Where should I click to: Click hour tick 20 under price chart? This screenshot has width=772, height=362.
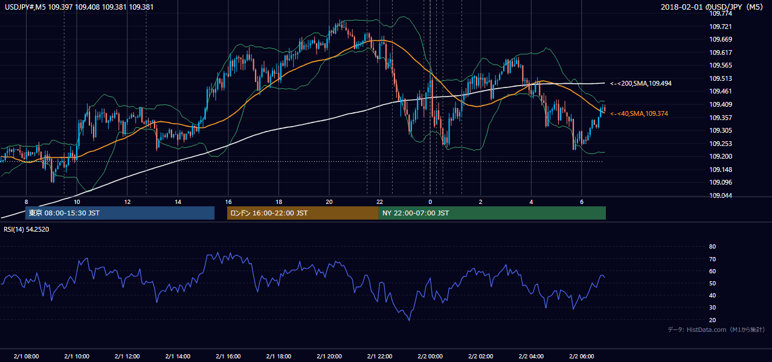[x=329, y=202]
